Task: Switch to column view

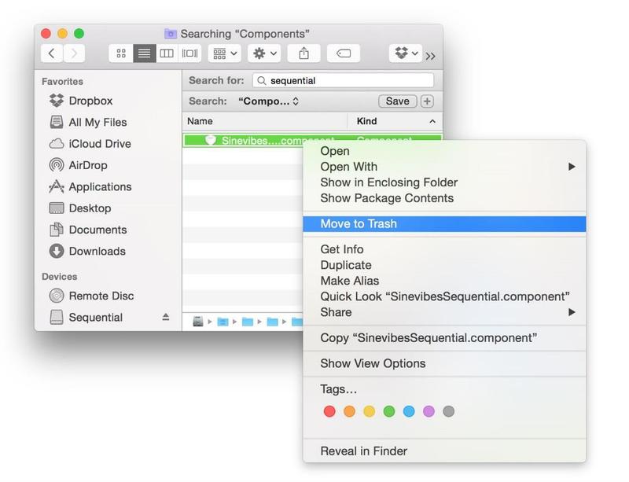Action: click(167, 53)
